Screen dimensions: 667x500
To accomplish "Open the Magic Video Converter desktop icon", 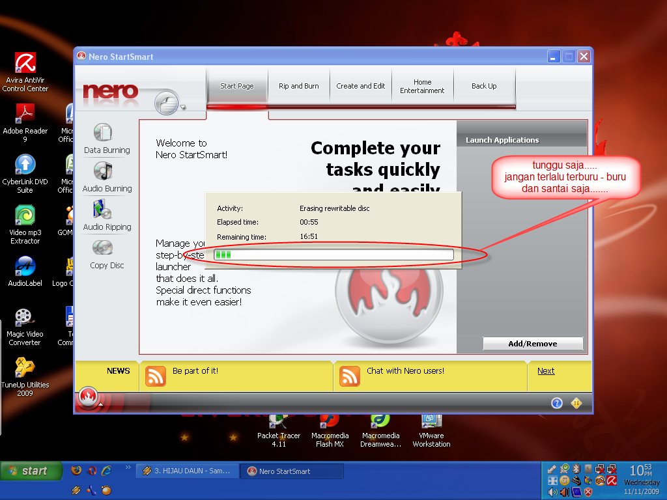I will click(x=25, y=326).
